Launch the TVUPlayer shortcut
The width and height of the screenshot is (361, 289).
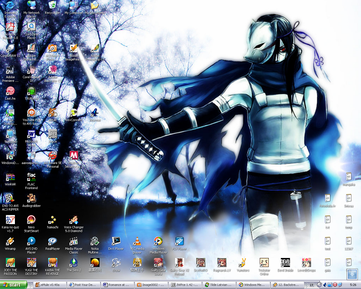pyautogui.click(x=31, y=91)
